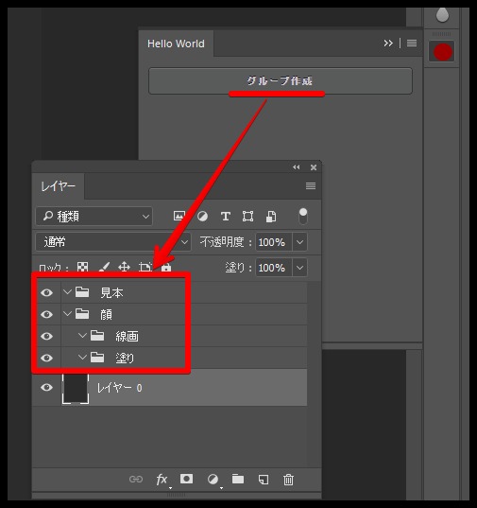Switch to the Hello World panel tab

click(x=176, y=44)
